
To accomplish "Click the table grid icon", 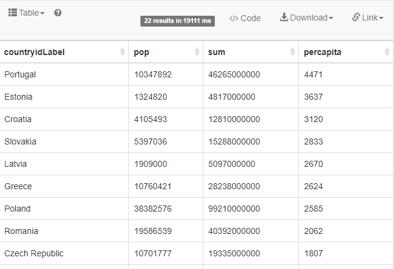I will [x=12, y=13].
